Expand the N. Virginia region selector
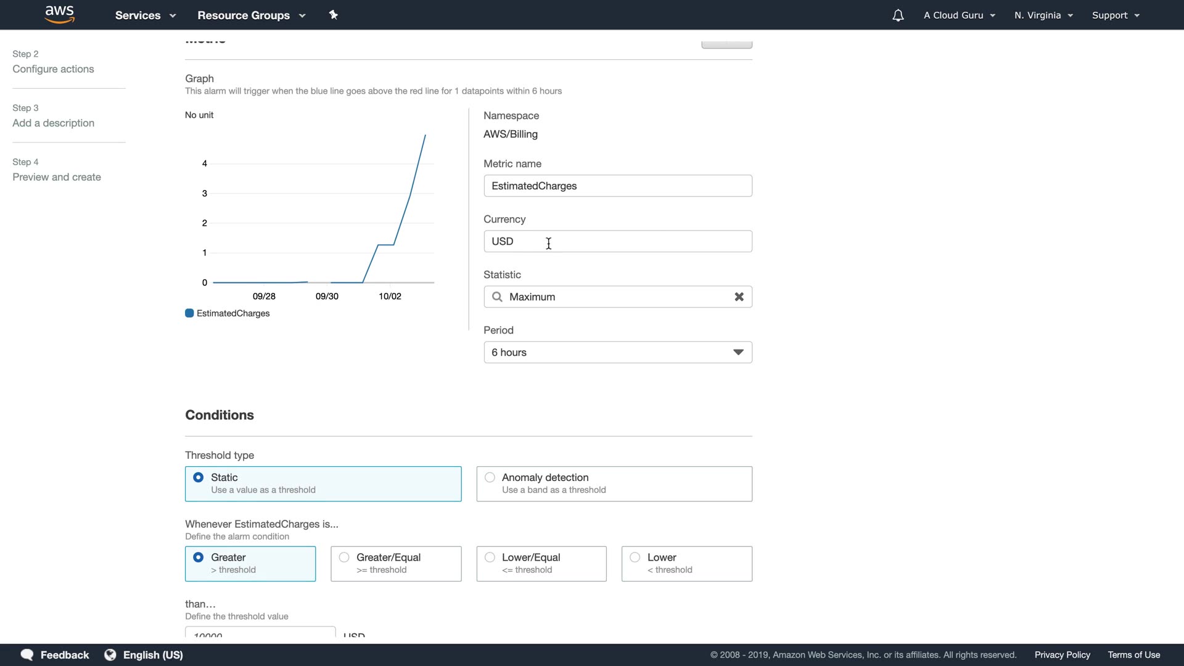The image size is (1184, 666). point(1043,15)
